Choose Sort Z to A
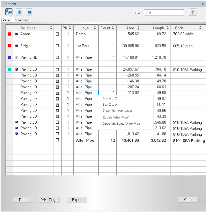The image size is (206, 212). tap(110, 105)
